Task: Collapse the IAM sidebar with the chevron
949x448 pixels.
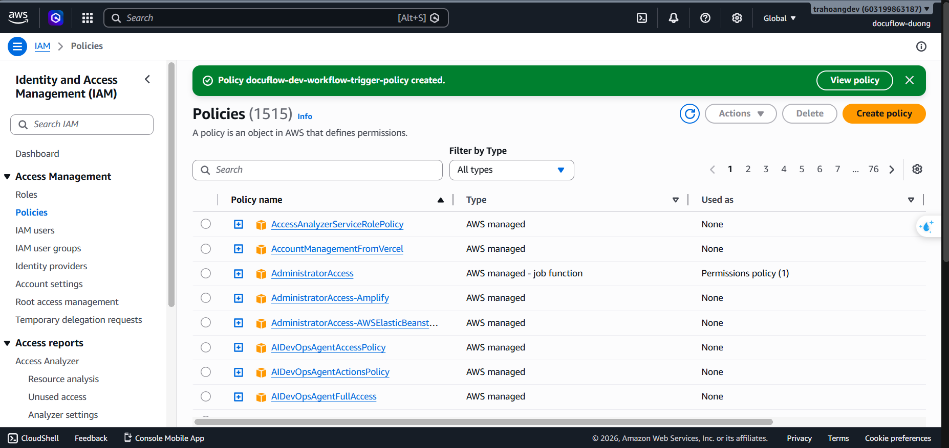Action: point(147,79)
